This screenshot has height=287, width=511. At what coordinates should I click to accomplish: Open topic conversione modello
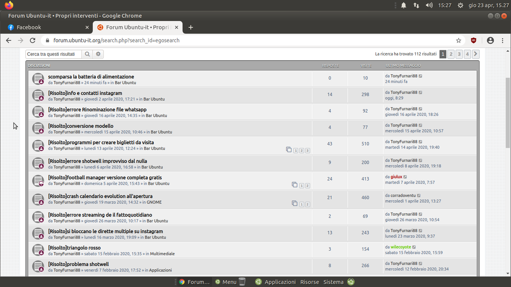click(81, 126)
